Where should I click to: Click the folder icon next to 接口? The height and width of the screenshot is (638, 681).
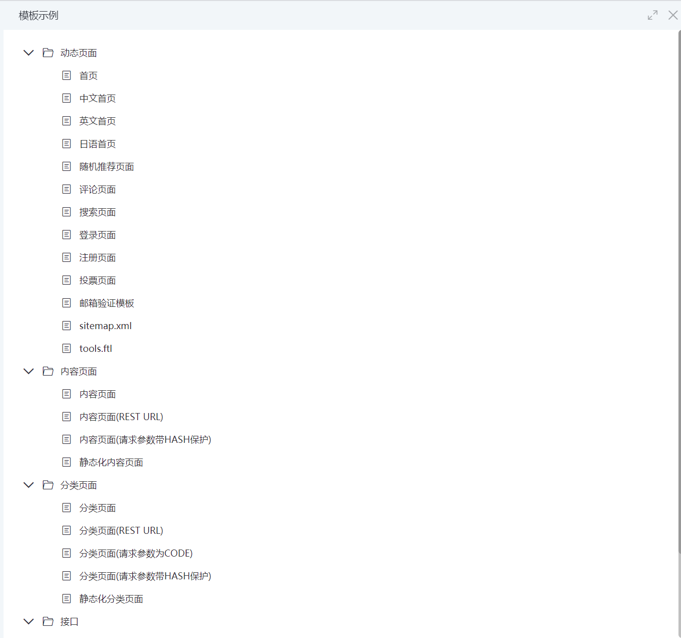[48, 621]
